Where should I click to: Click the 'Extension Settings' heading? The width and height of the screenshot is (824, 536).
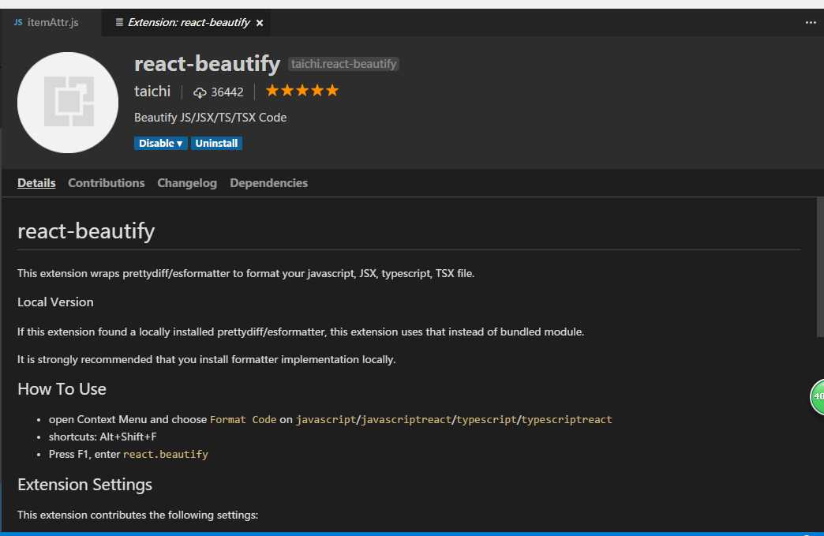[x=84, y=485]
